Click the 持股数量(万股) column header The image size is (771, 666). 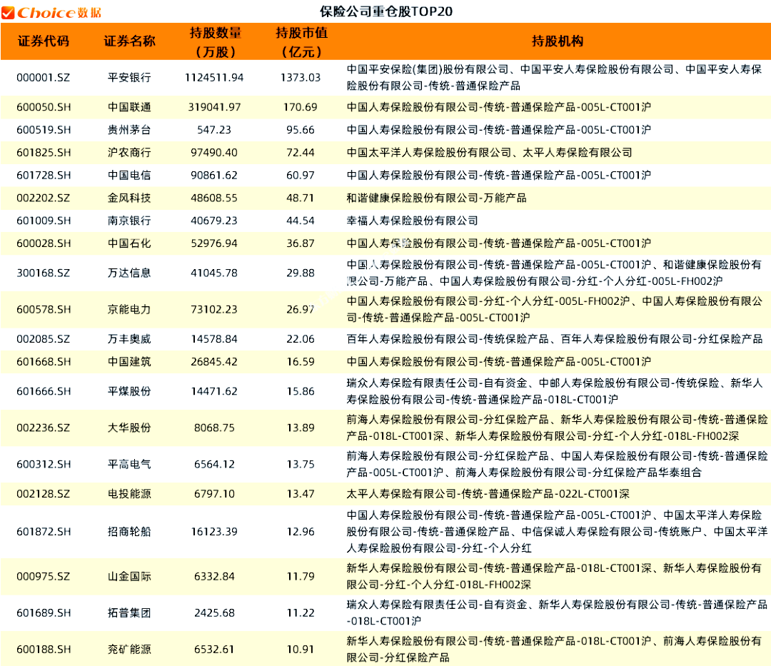(216, 42)
